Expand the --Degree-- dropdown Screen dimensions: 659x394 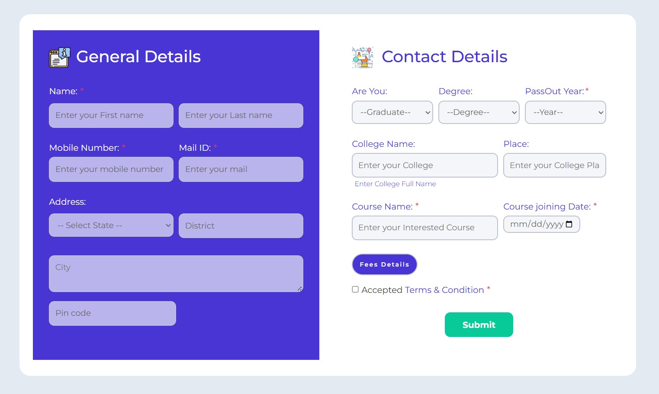pos(479,112)
